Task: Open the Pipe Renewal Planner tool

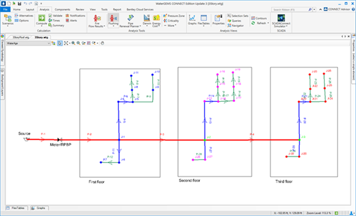Action: tap(130, 21)
